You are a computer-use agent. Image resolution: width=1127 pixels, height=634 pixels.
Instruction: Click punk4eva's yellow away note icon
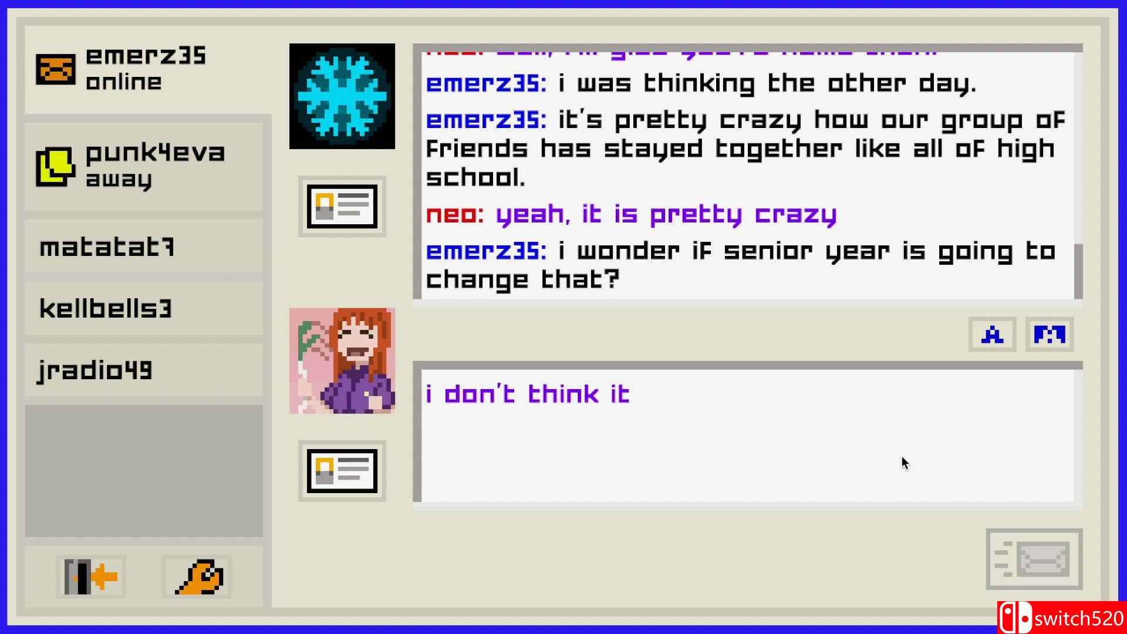[56, 167]
